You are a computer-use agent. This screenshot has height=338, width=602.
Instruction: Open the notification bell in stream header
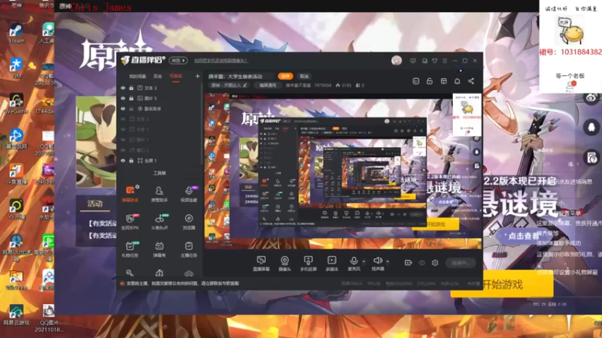[x=458, y=81]
